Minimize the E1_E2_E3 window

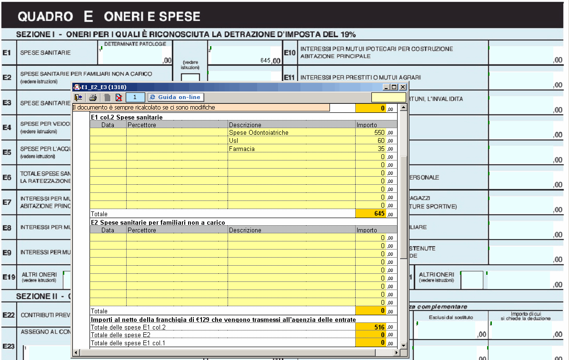(x=386, y=87)
